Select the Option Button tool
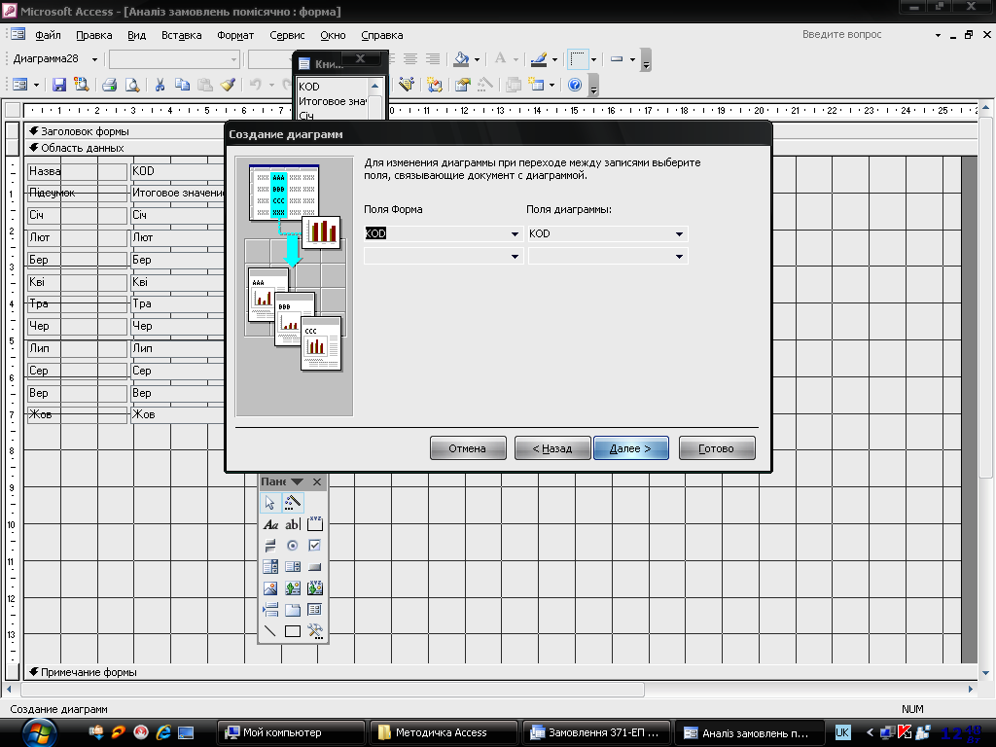The image size is (996, 747). [292, 546]
